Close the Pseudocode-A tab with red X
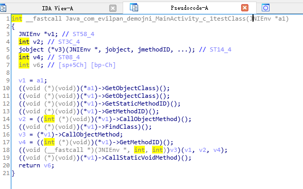Screen dimensions: 303x189 tap(245, 8)
